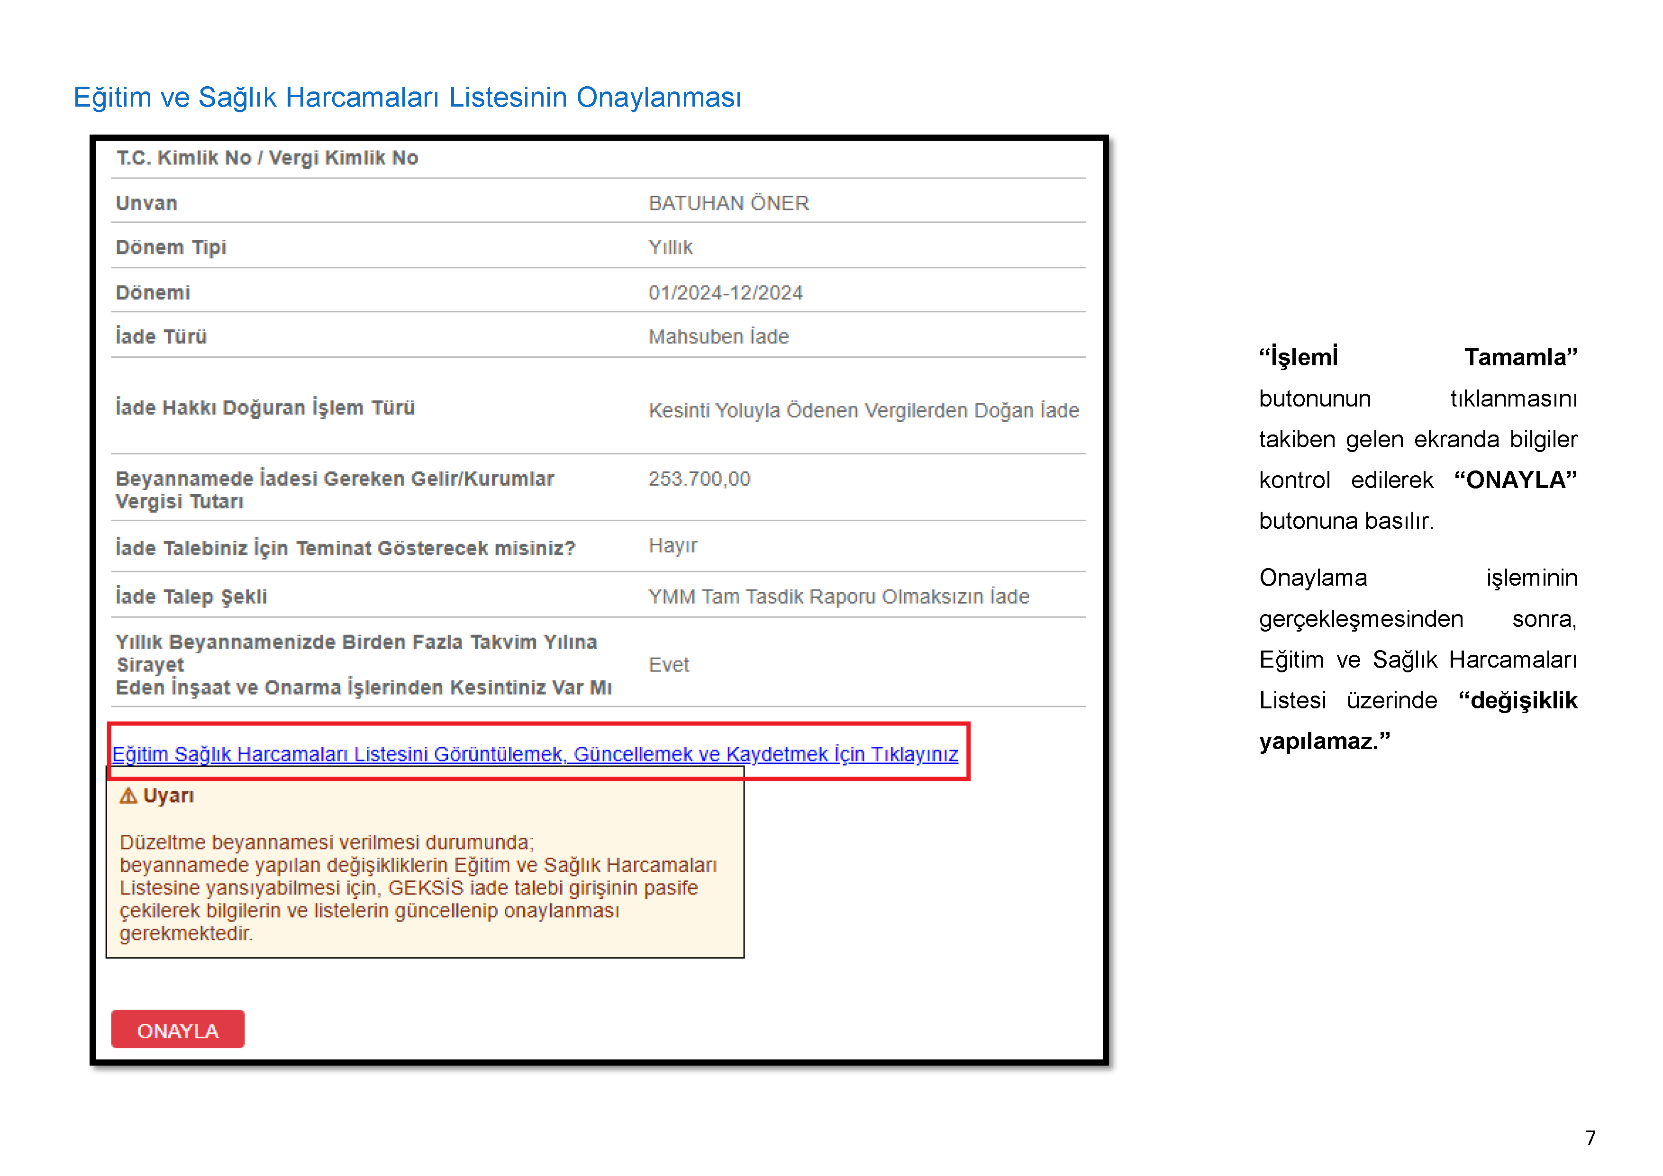
Task: Click the period value 01/2024-12/2024
Action: click(725, 292)
